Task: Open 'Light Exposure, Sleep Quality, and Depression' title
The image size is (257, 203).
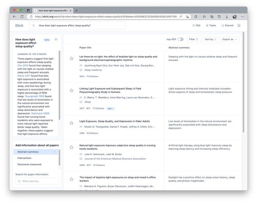Action: coord(115,121)
